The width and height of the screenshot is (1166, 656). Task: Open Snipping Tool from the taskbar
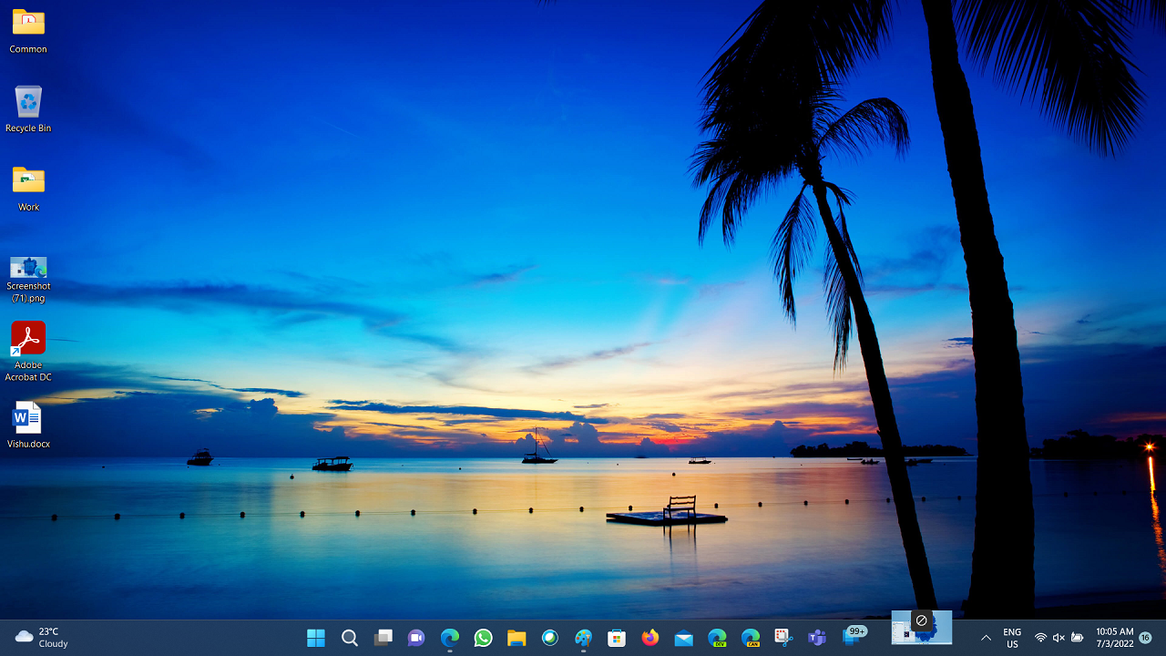[x=783, y=638]
